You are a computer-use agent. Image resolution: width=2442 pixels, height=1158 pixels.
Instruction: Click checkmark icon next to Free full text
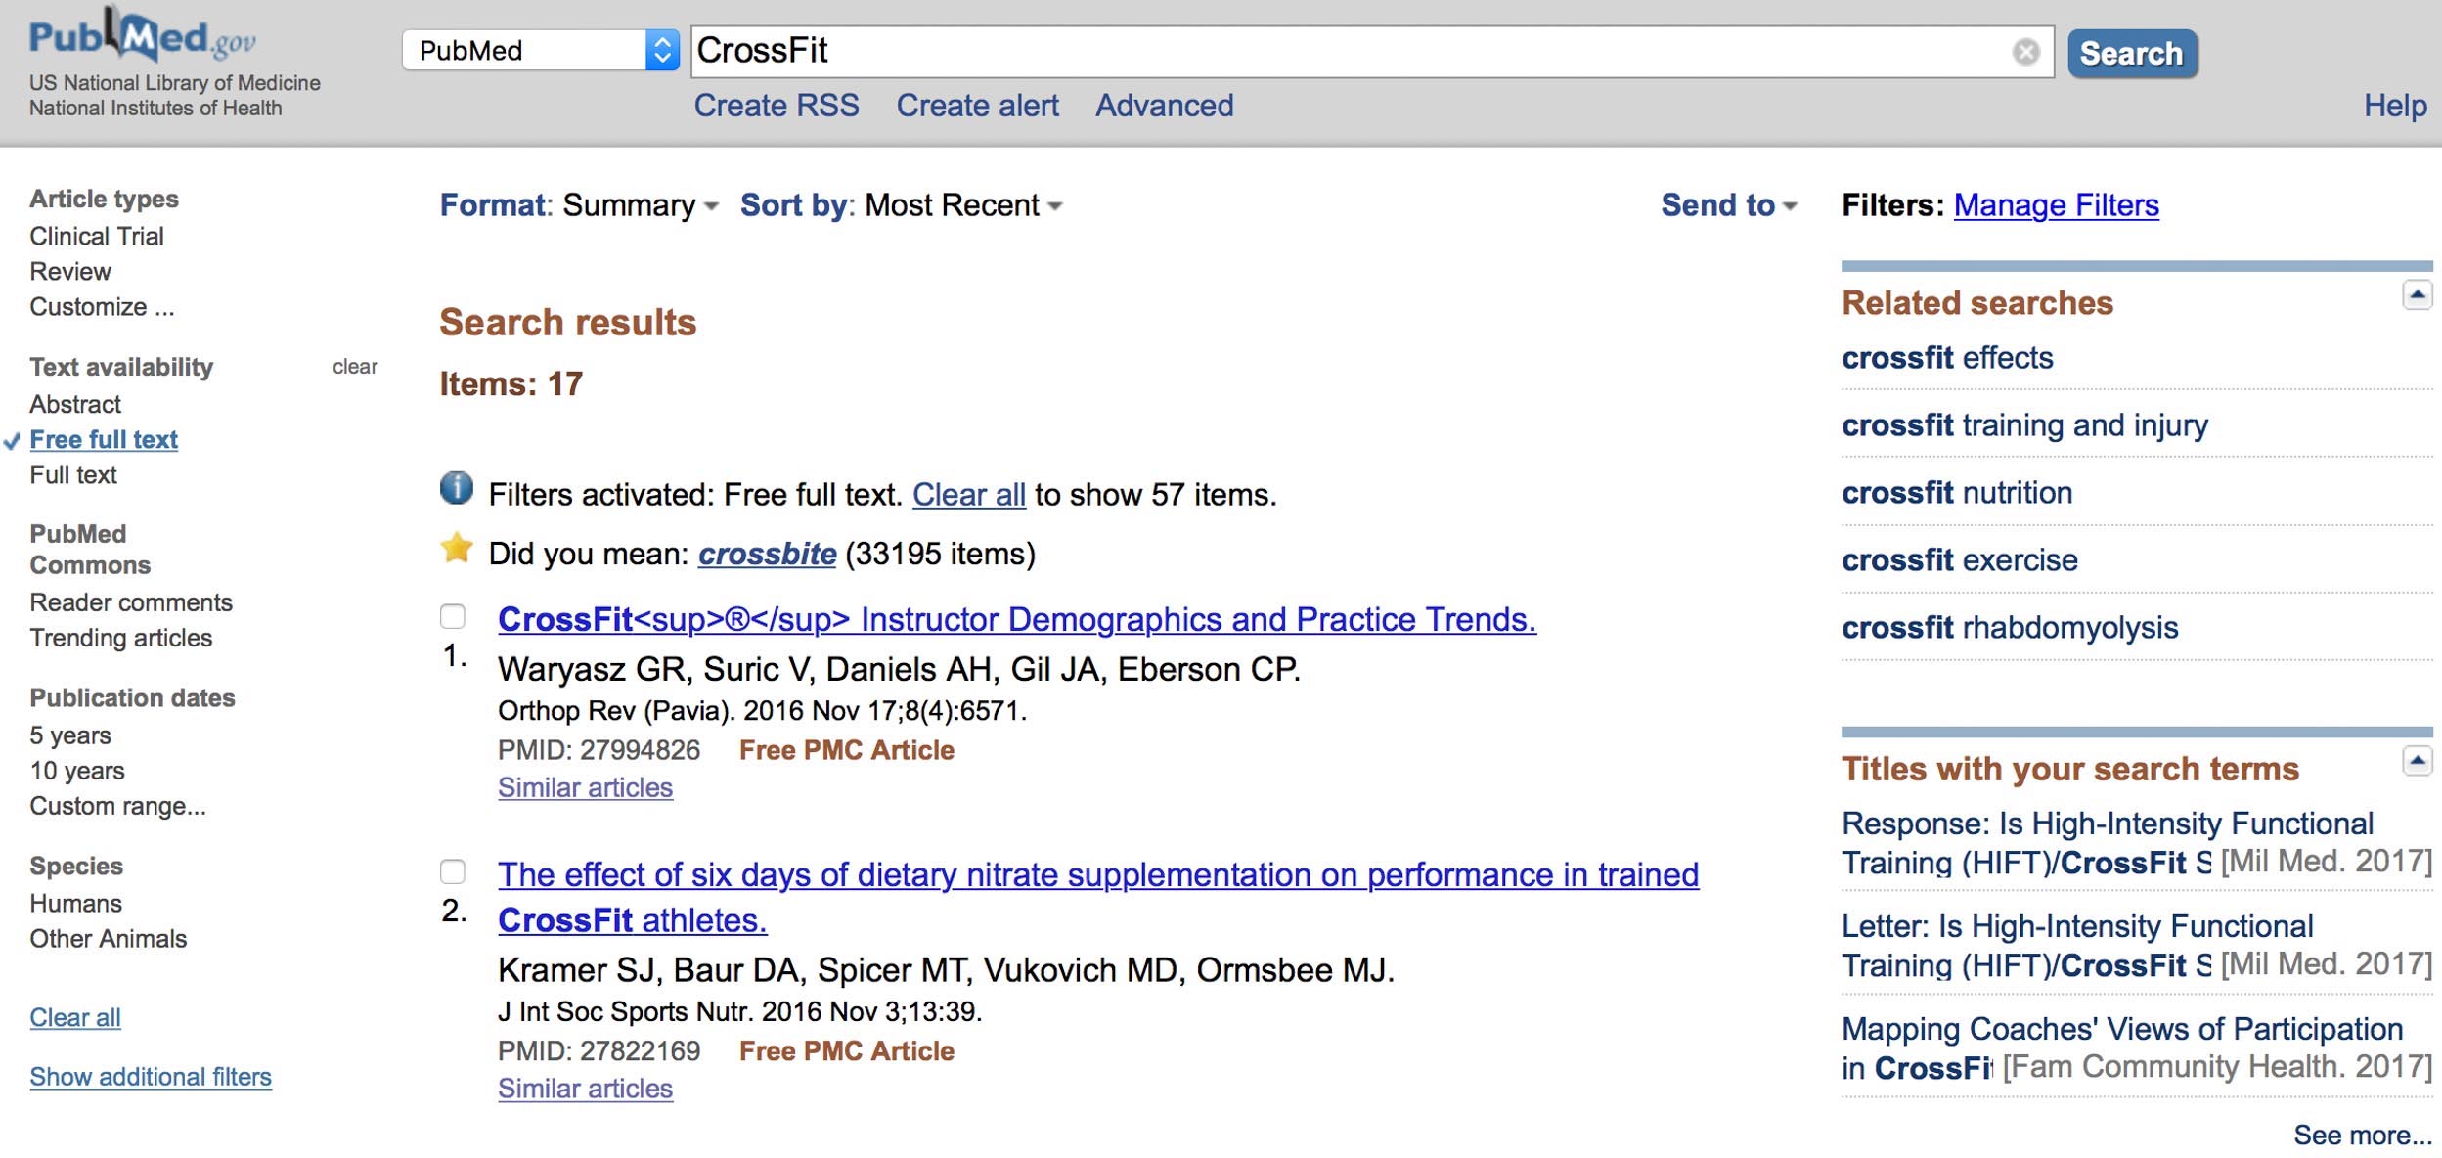(x=12, y=441)
